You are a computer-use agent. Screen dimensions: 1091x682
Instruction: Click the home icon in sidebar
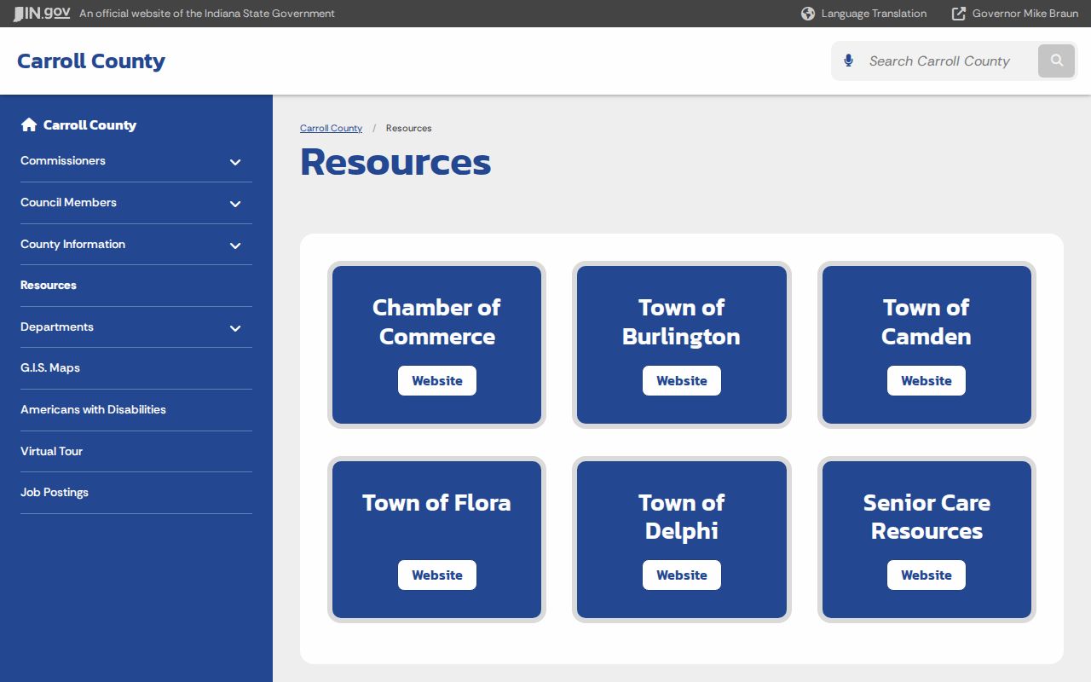click(29, 124)
